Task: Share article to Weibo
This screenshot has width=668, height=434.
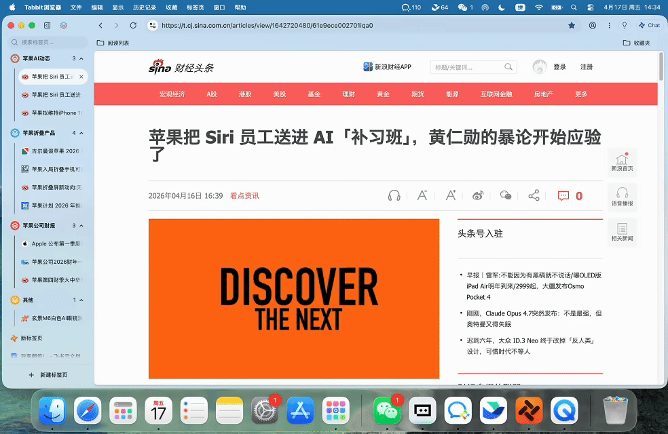Action: [478, 196]
